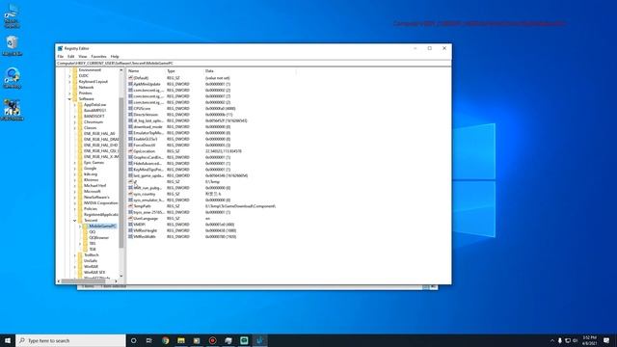Select the Network key
The width and height of the screenshot is (617, 347).
[86, 88]
